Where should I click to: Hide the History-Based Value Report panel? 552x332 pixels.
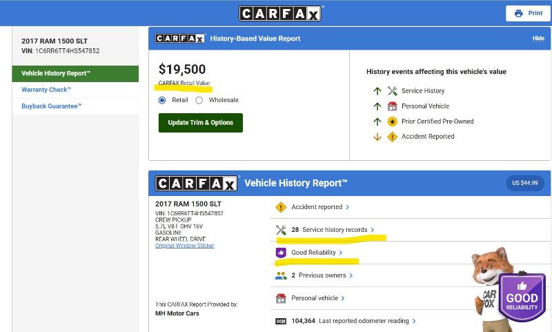click(x=538, y=39)
